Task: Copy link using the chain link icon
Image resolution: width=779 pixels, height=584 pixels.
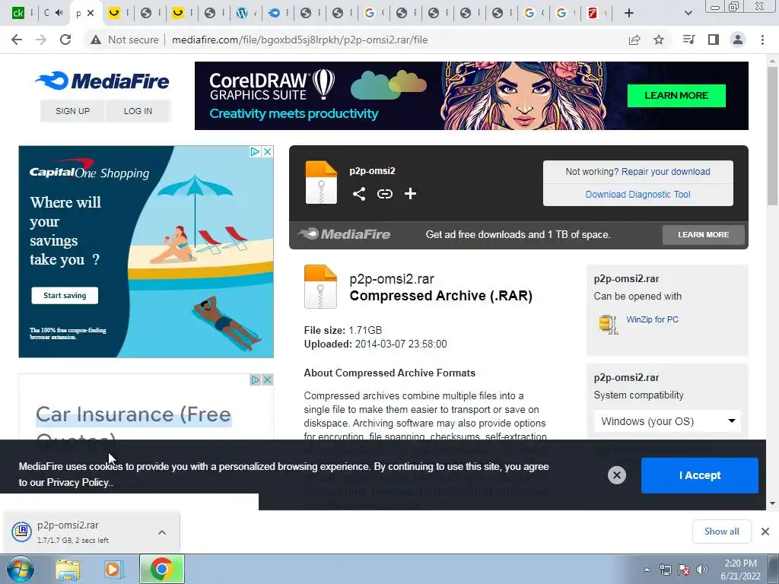Action: pos(384,194)
